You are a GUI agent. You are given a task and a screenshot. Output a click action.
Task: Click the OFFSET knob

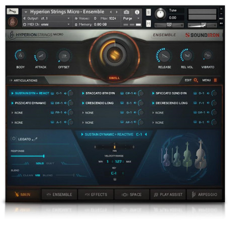(x=64, y=56)
